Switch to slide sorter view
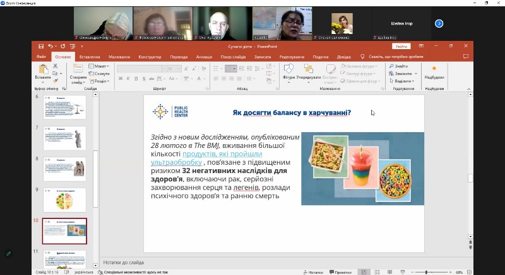 (x=377, y=272)
